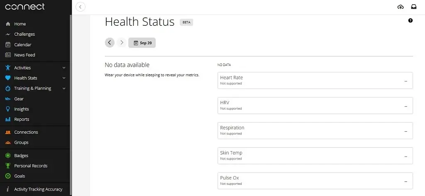
Task: Click the Home house icon
Action: tap(8, 24)
